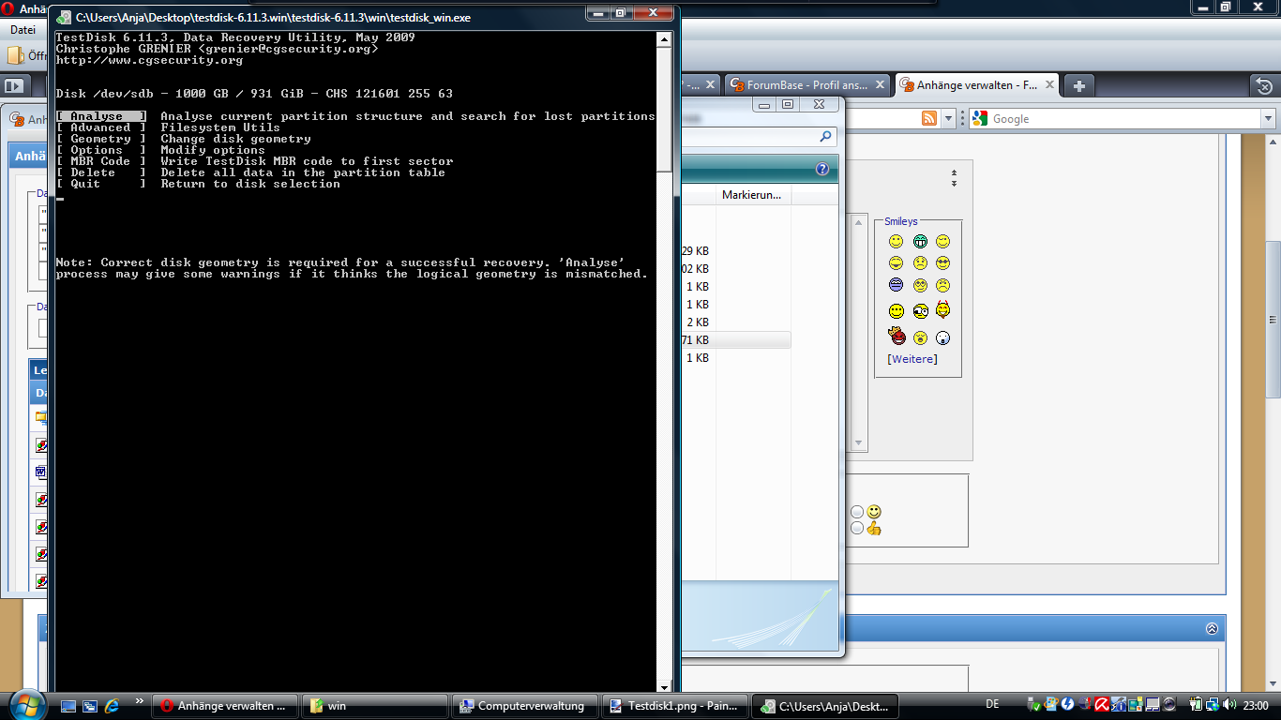Insert the tongue-out smiley

896,263
